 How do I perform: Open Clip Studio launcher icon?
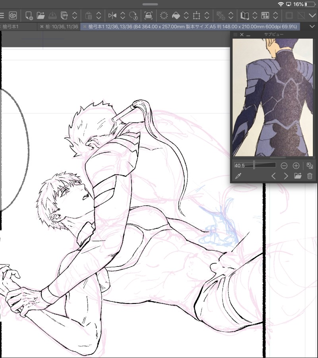[x=13, y=16]
